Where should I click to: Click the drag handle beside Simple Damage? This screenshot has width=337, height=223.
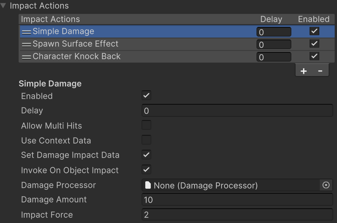tap(26, 32)
